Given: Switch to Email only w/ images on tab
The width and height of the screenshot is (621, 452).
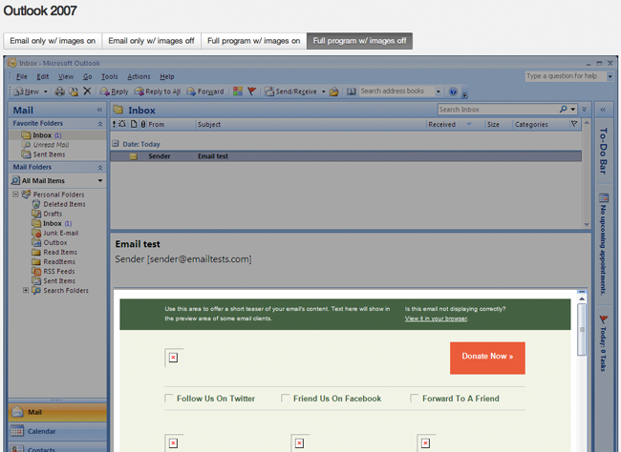Looking at the screenshot, I should 53,41.
